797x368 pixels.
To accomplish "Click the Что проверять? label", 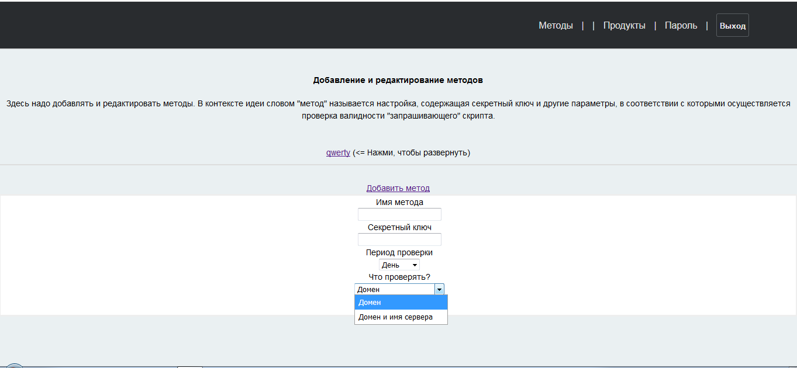I will (399, 277).
